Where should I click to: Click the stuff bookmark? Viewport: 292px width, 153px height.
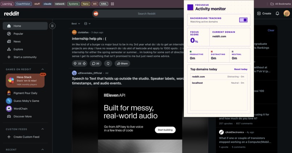[37, 4]
